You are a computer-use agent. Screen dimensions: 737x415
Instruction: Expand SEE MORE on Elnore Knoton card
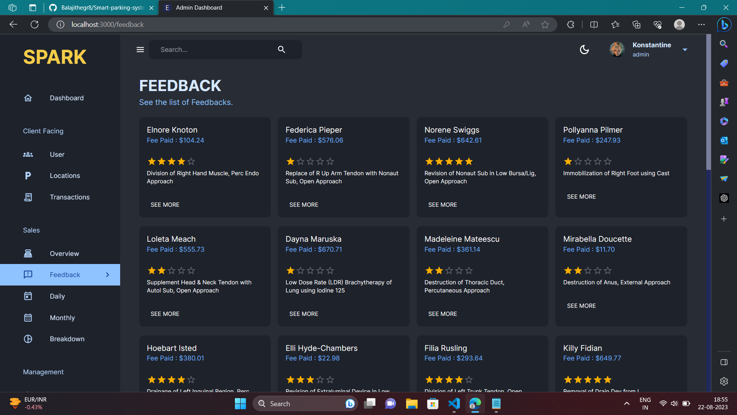[x=165, y=205]
